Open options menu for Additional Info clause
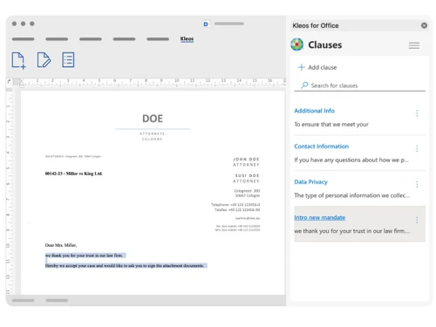 pos(417,113)
